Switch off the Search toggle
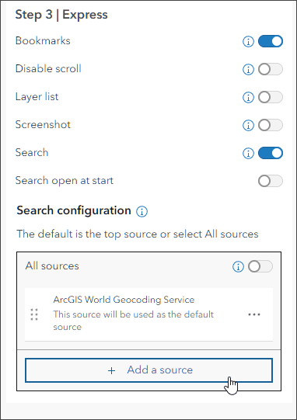The height and width of the screenshot is (420, 297). (x=270, y=153)
